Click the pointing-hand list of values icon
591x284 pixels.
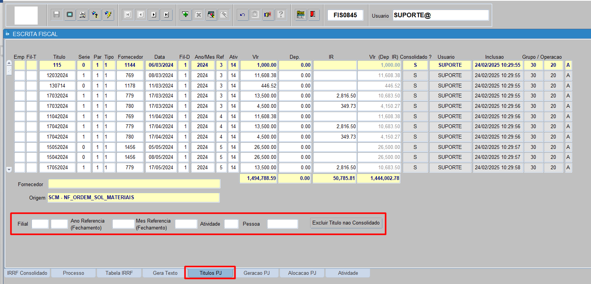point(268,15)
